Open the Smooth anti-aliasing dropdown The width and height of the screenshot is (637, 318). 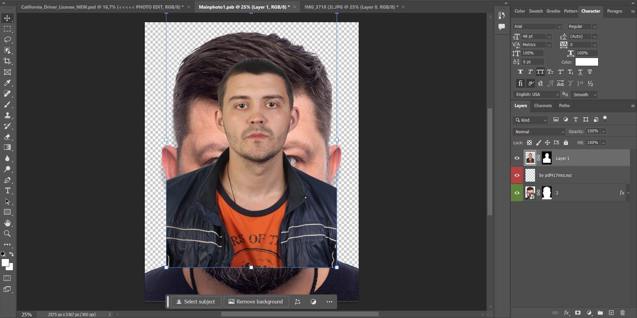coord(584,95)
